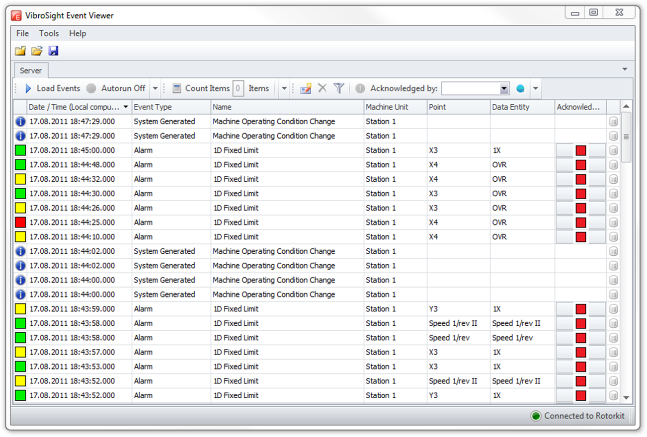
Task: Click the vertical scrollbar down arrow
Action: tap(626, 397)
